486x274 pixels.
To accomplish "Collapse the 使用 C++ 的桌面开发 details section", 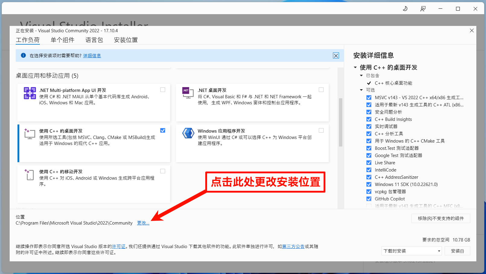I will click(x=355, y=68).
